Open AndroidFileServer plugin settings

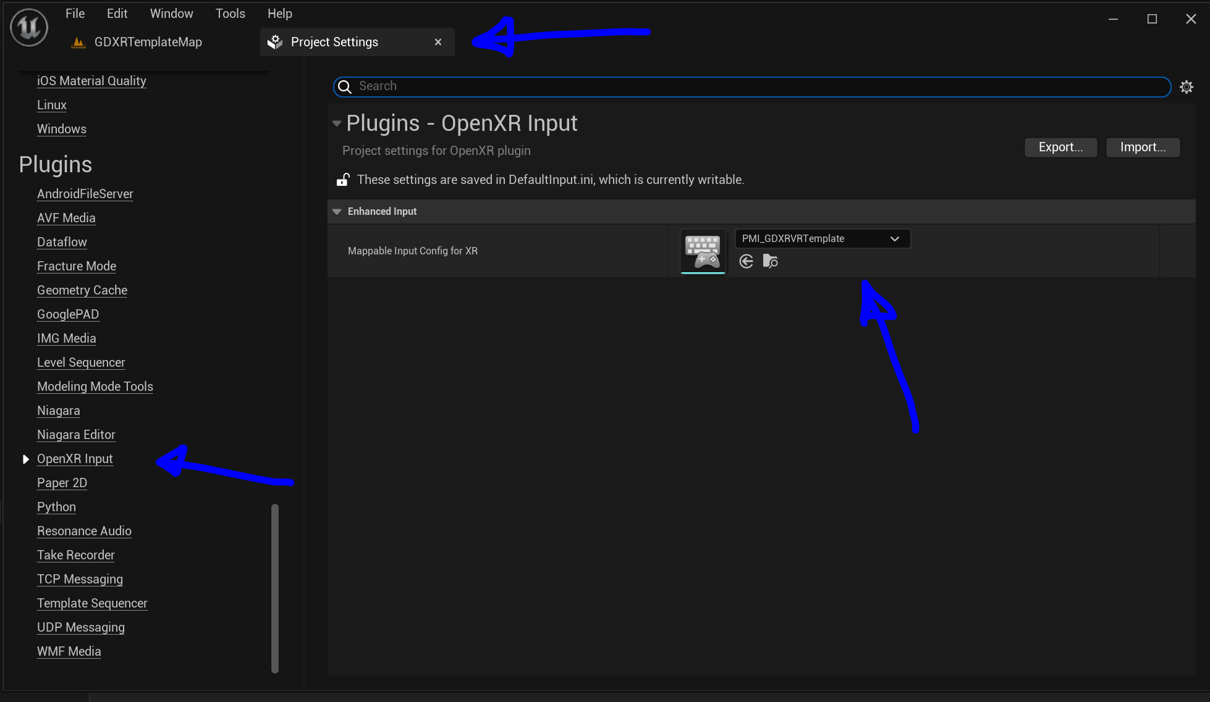(85, 194)
